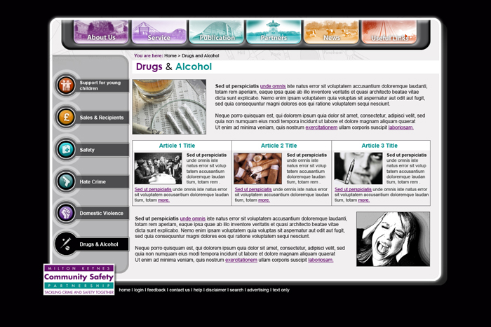The height and width of the screenshot is (327, 491).
Task: Open the 'feedback' footer link
Action: coord(156,290)
